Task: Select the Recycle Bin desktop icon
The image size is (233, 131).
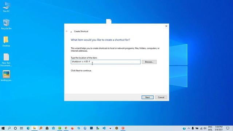Action: pyautogui.click(x=6, y=24)
